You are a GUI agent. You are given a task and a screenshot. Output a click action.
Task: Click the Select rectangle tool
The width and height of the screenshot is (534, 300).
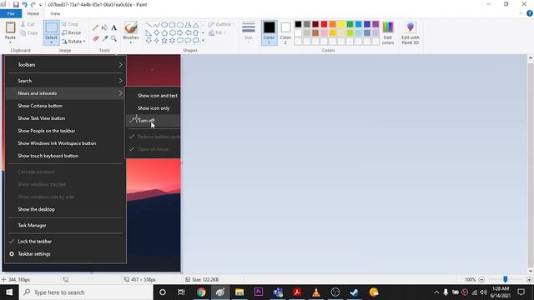(x=51, y=27)
